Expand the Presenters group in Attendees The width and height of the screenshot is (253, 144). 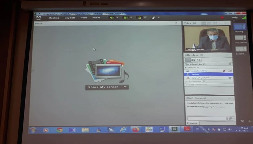click(186, 81)
